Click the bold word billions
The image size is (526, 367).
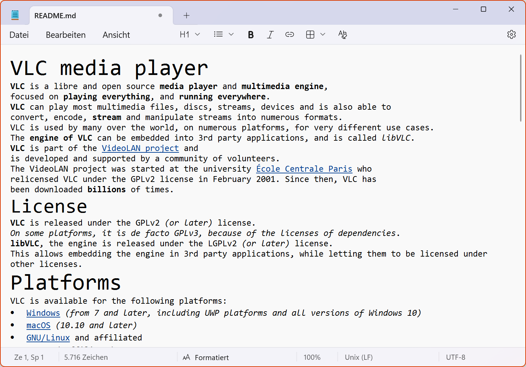pos(106,190)
